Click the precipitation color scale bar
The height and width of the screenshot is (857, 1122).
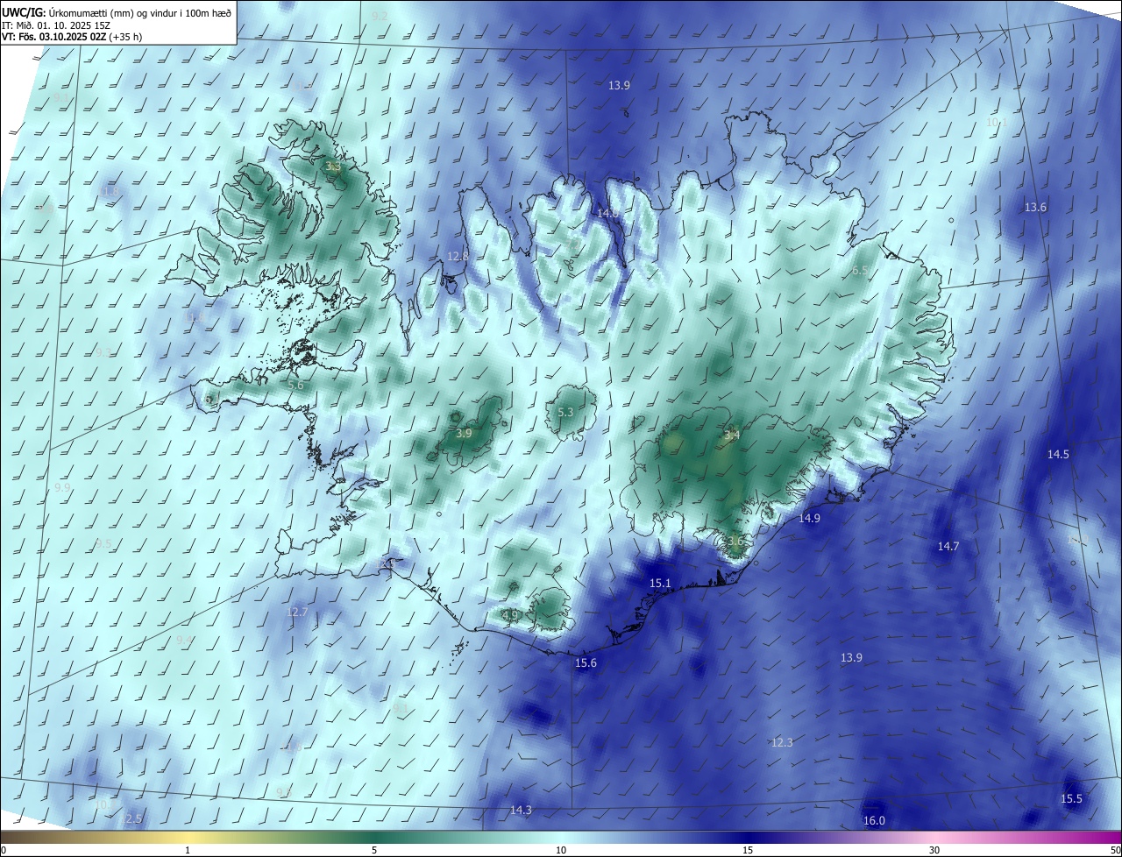pyautogui.click(x=561, y=837)
